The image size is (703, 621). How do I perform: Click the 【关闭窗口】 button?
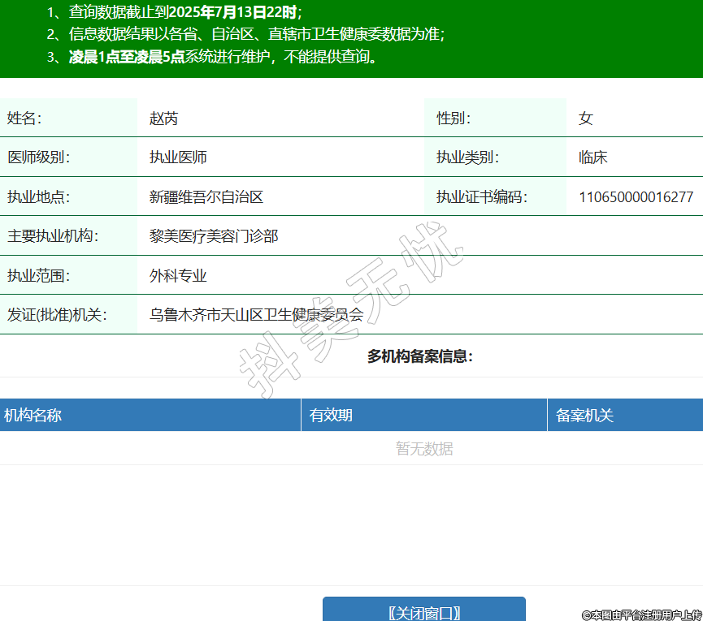(x=423, y=611)
